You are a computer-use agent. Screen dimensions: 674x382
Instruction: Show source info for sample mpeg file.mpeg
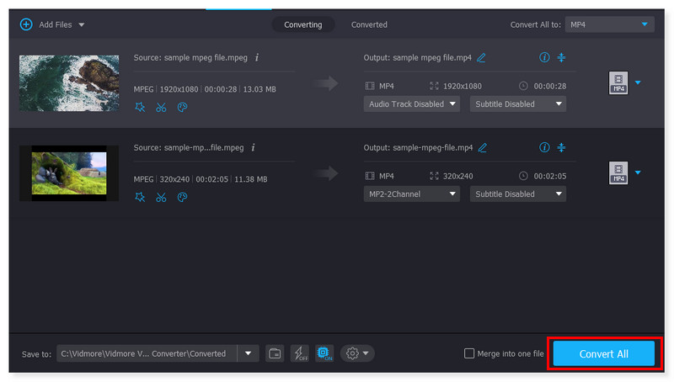256,58
